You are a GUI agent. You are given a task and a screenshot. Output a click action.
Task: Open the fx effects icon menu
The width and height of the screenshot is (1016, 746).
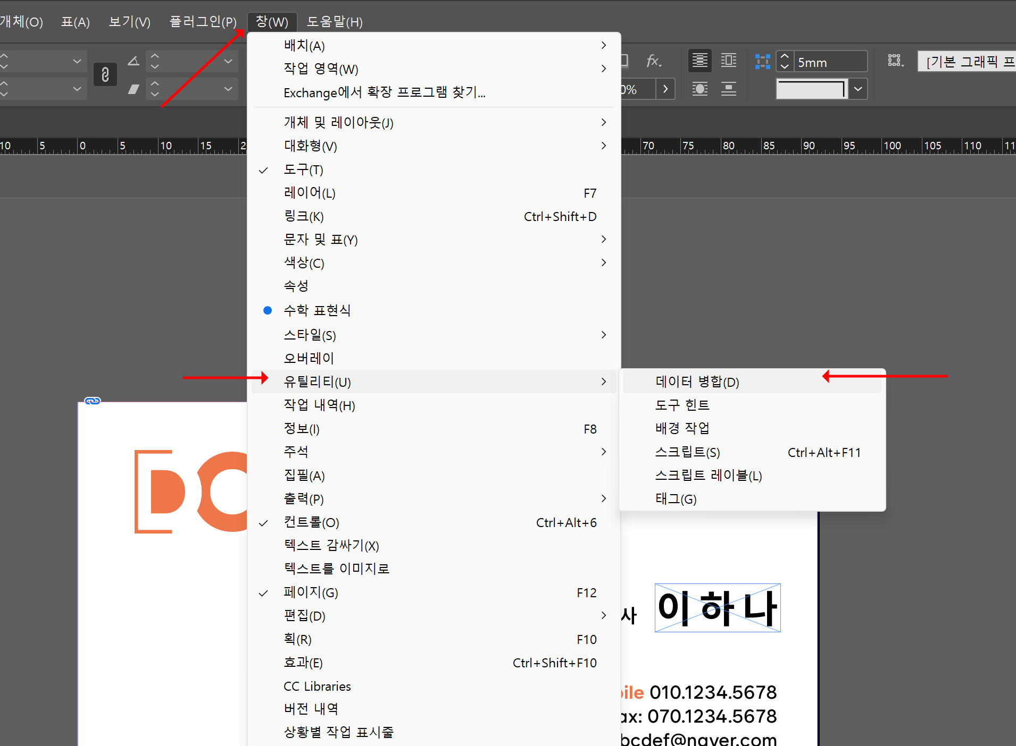pos(653,61)
